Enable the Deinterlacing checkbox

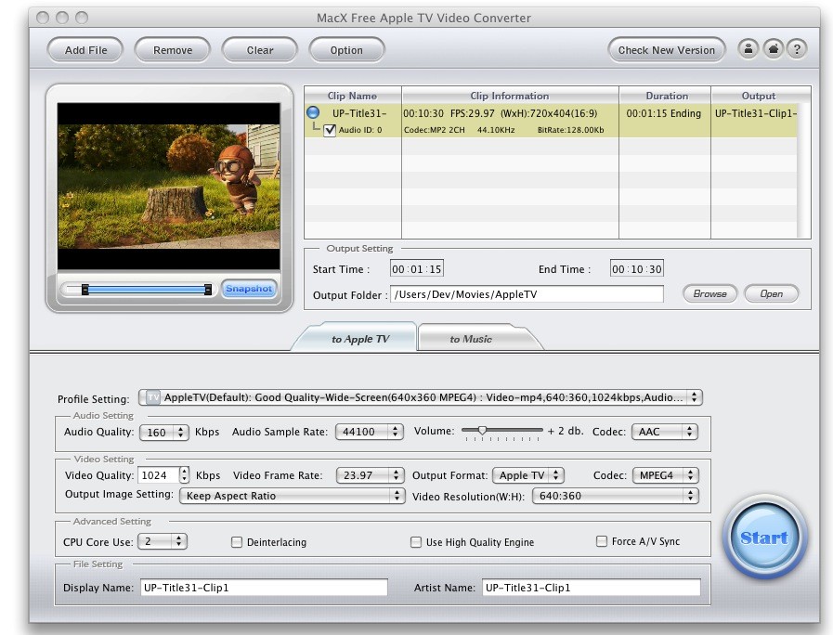[x=237, y=542]
